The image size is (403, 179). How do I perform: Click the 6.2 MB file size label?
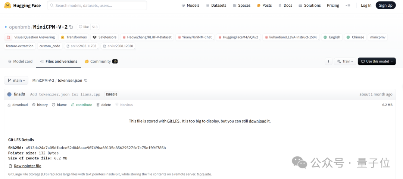[387, 105]
